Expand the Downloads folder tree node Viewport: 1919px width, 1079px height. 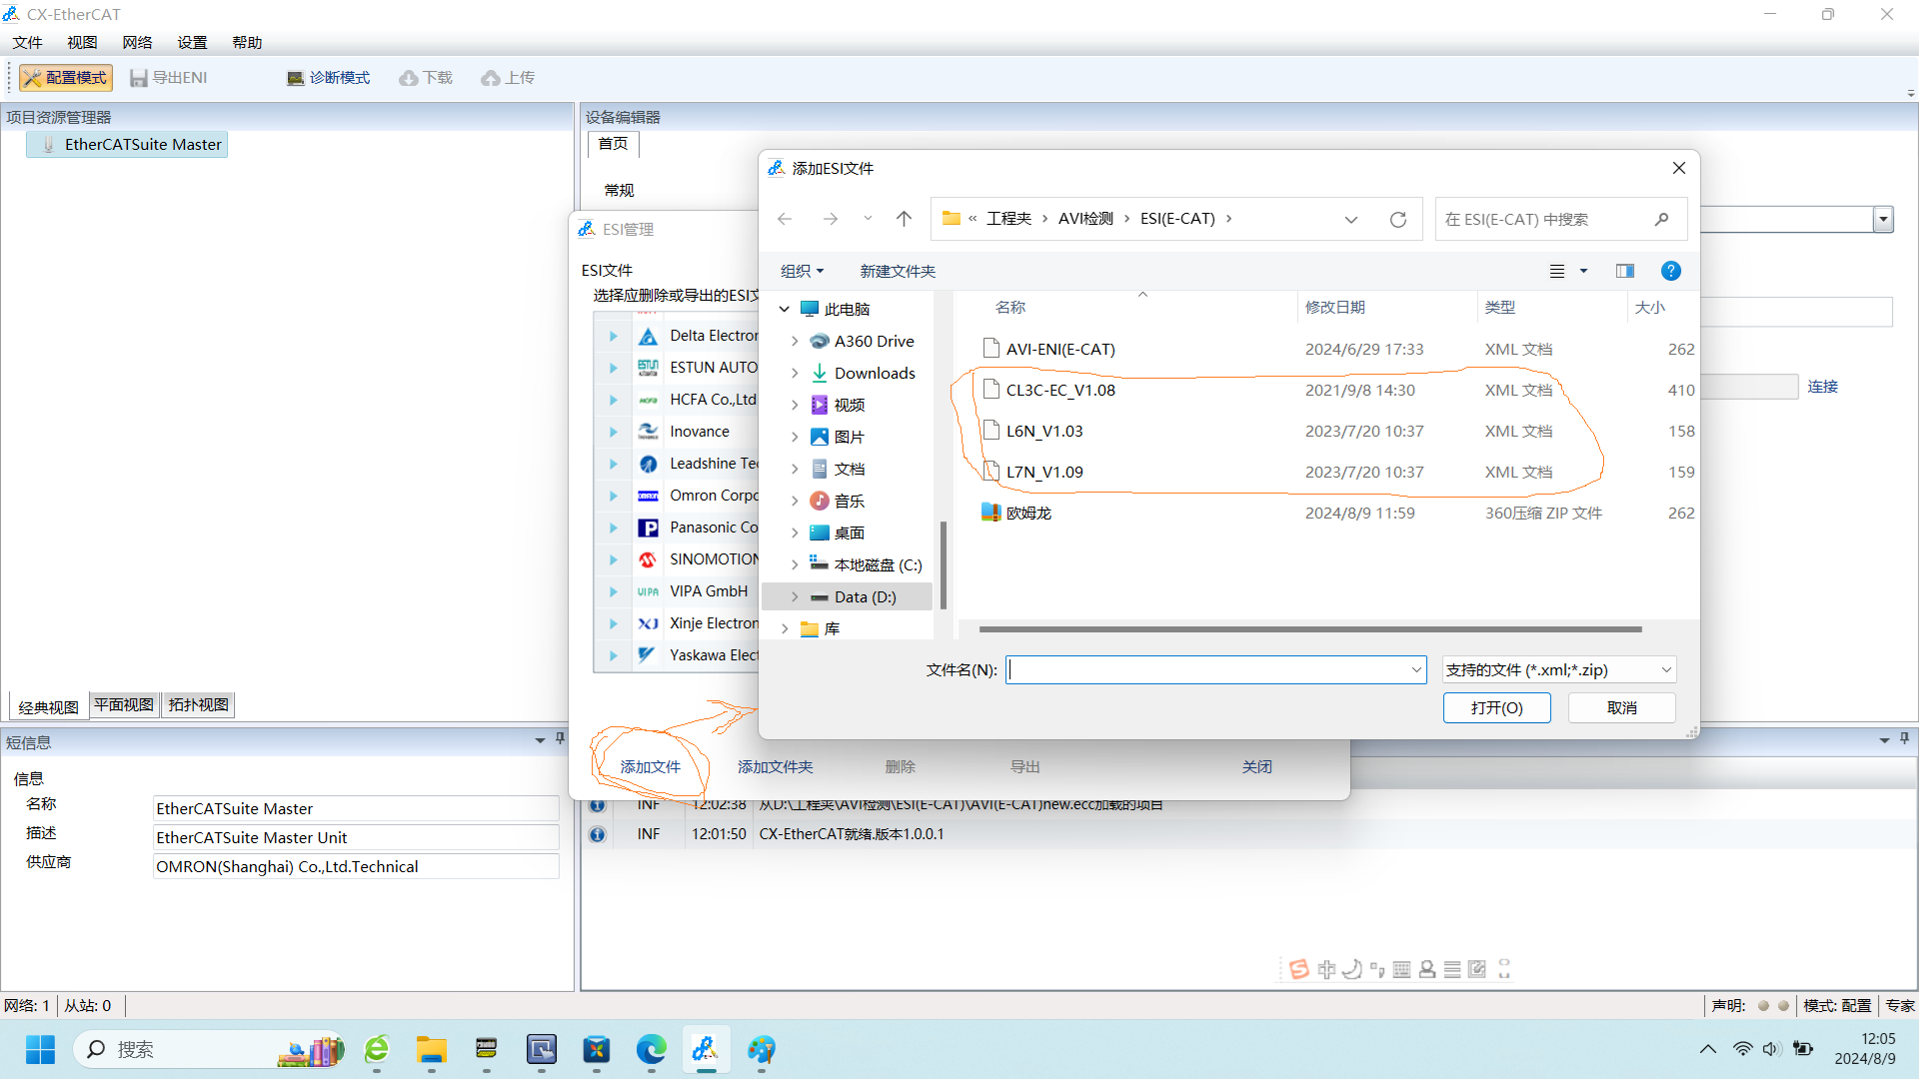click(795, 373)
